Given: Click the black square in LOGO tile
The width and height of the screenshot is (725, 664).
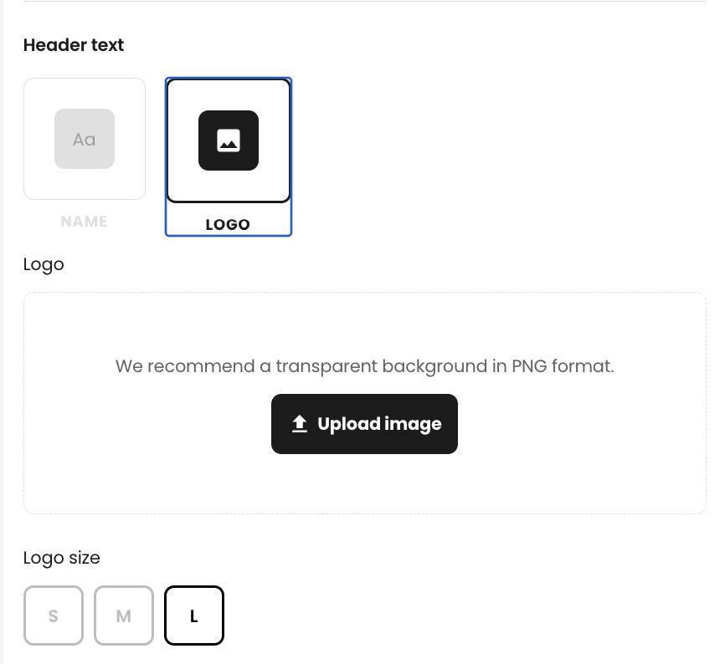Looking at the screenshot, I should (x=229, y=140).
